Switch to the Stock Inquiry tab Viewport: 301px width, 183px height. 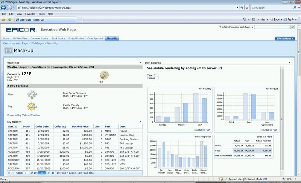click(x=58, y=38)
